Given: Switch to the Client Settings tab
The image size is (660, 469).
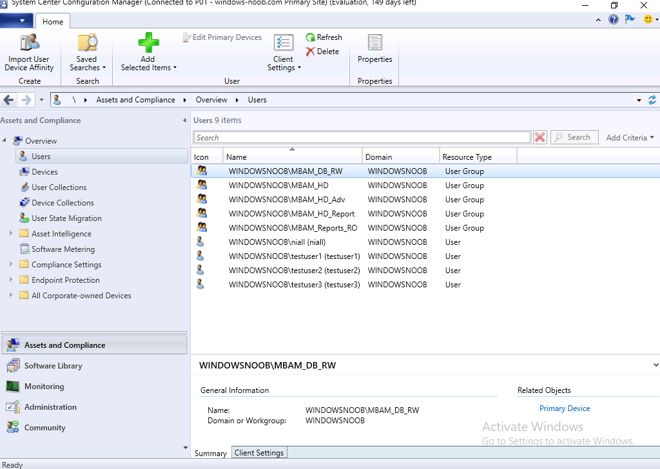Looking at the screenshot, I should click(x=259, y=453).
